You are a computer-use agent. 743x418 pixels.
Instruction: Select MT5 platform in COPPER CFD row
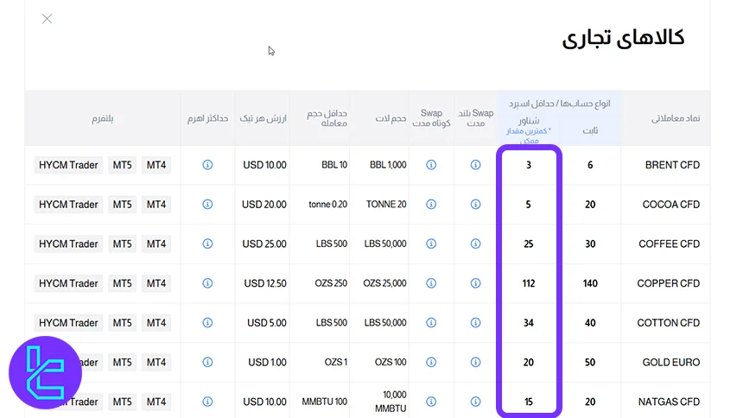pos(123,283)
